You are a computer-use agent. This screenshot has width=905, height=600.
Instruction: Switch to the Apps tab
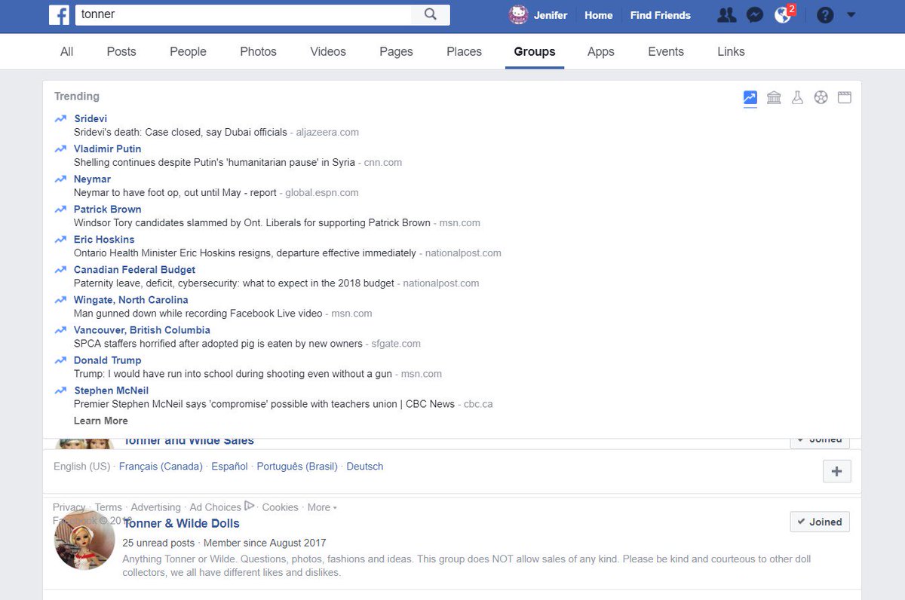pos(600,51)
